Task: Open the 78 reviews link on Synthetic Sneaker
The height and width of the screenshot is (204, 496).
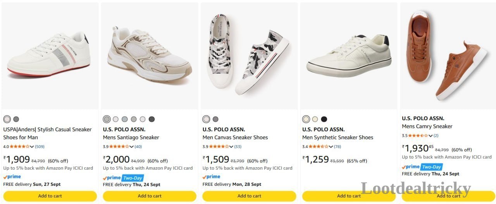Action: pyautogui.click(x=337, y=147)
